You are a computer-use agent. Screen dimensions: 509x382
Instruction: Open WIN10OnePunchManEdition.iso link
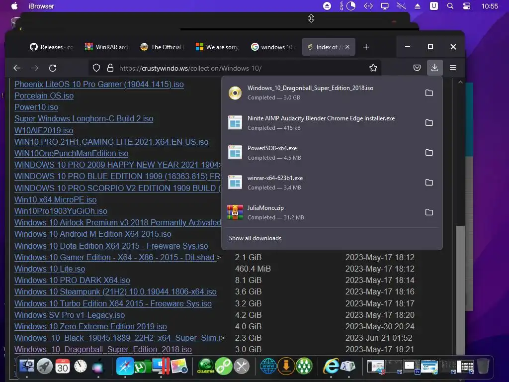click(72, 153)
